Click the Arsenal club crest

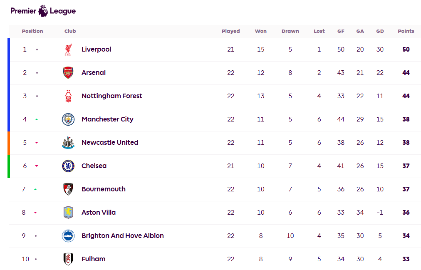point(68,73)
